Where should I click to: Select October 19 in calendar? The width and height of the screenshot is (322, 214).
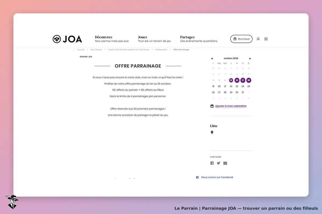tap(213, 86)
